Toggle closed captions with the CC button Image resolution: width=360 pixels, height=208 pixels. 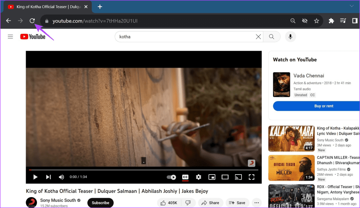(x=185, y=177)
